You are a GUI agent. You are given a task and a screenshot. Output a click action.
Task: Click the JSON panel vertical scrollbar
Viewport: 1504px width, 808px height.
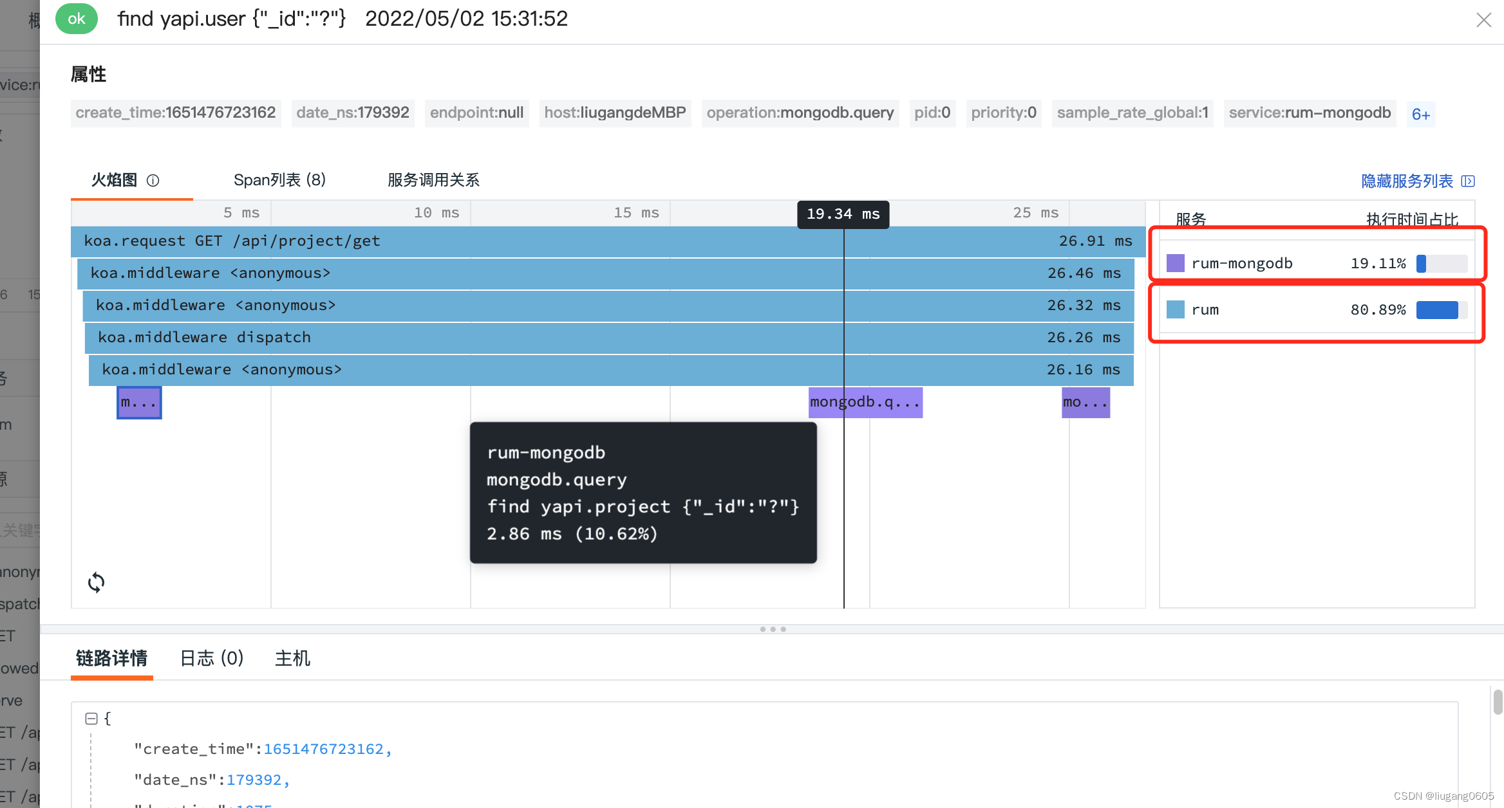tap(1498, 702)
